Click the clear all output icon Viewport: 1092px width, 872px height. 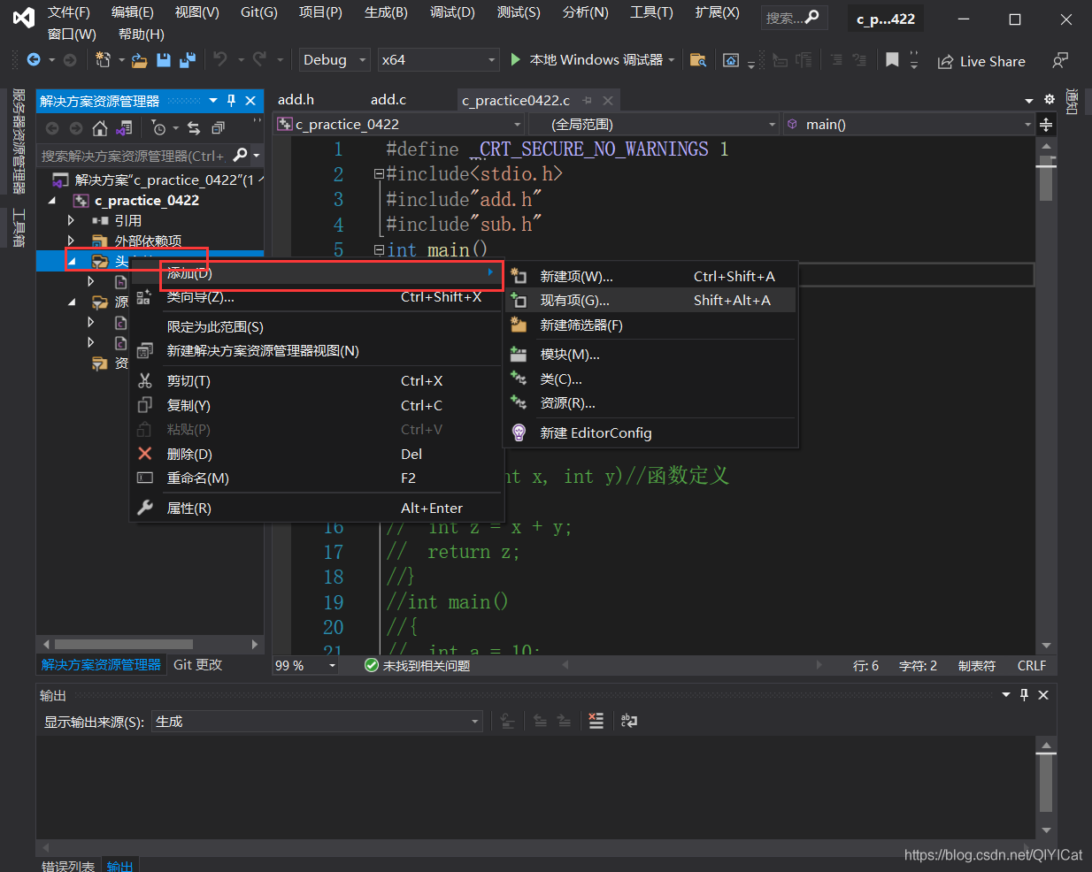(596, 722)
